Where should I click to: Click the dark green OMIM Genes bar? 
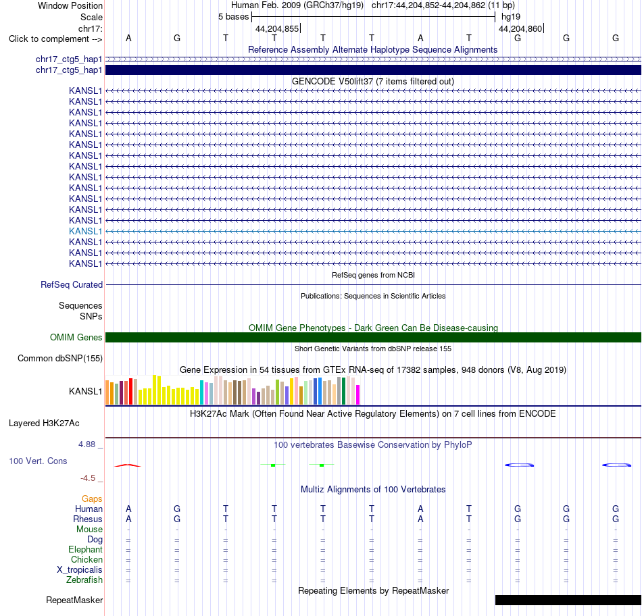pos(373,337)
